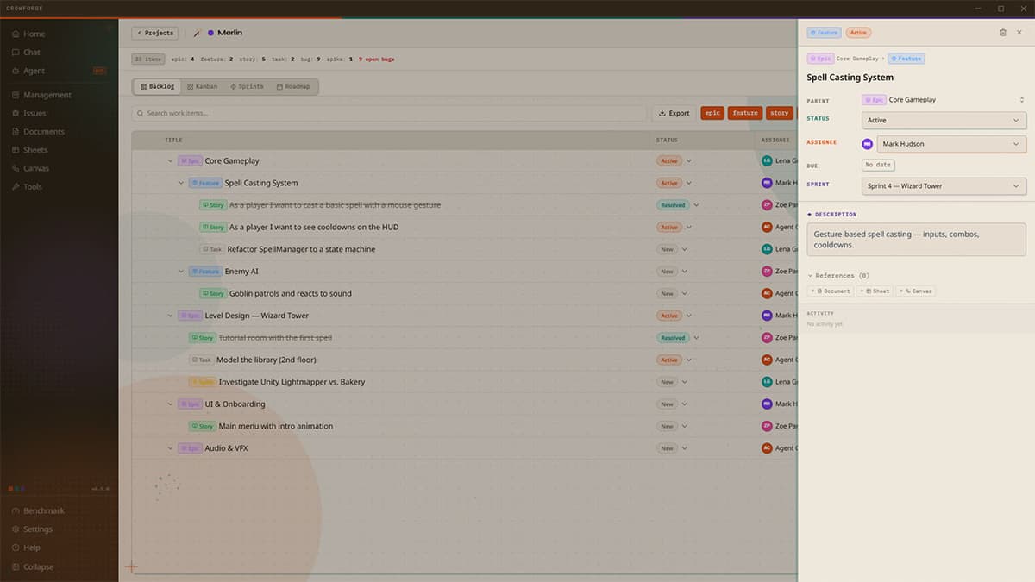Edit the Gesture-based spell casting description box

pyautogui.click(x=916, y=240)
